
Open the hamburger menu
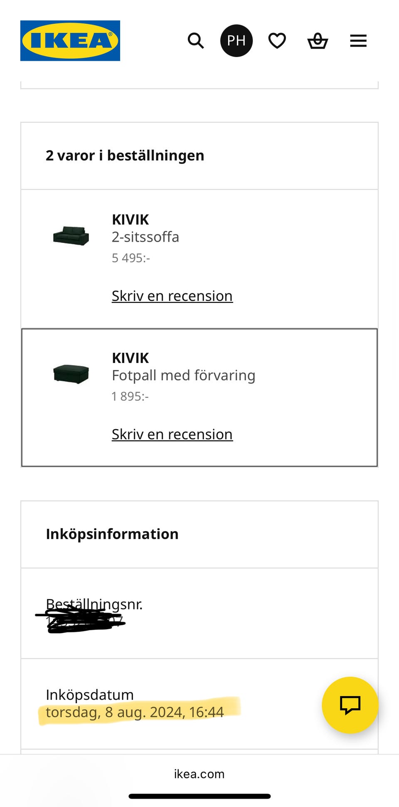tap(358, 41)
